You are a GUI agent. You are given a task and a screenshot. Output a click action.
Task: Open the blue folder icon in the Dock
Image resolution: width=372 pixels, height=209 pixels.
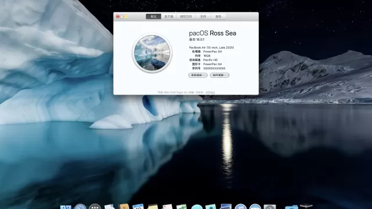291,207
